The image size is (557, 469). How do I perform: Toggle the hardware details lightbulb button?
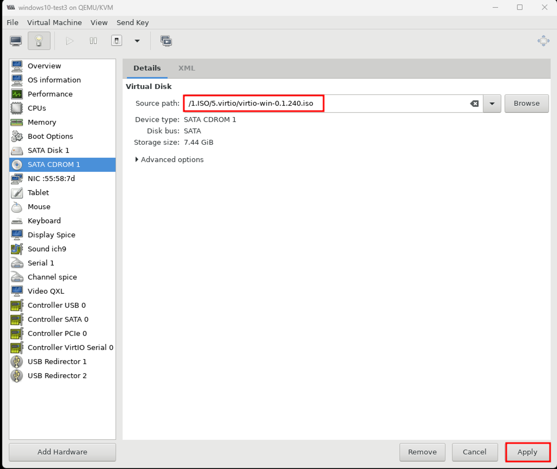coord(39,41)
